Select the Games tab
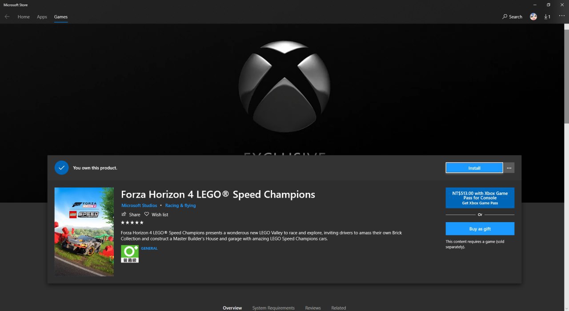 pos(61,17)
